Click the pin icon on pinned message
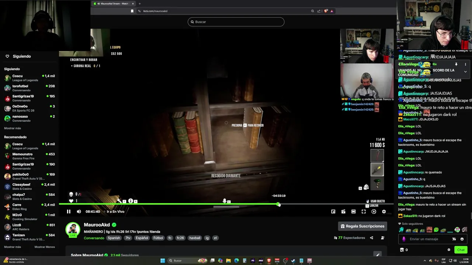 456,64
